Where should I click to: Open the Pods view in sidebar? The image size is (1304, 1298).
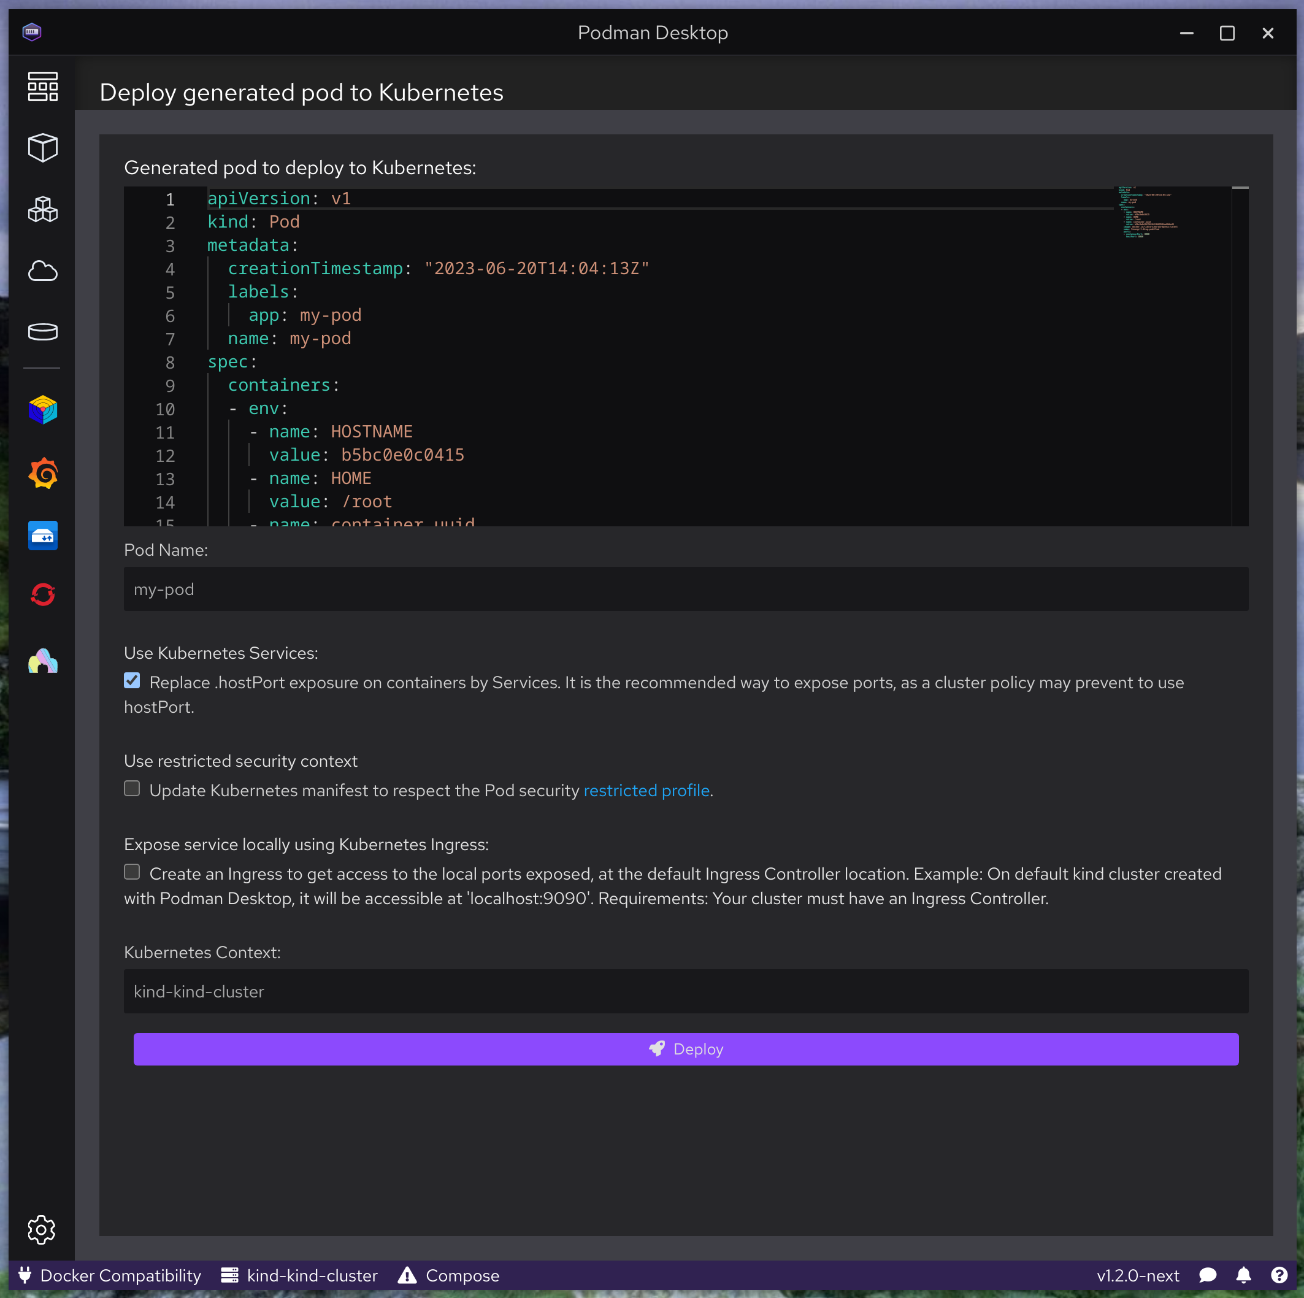point(42,209)
